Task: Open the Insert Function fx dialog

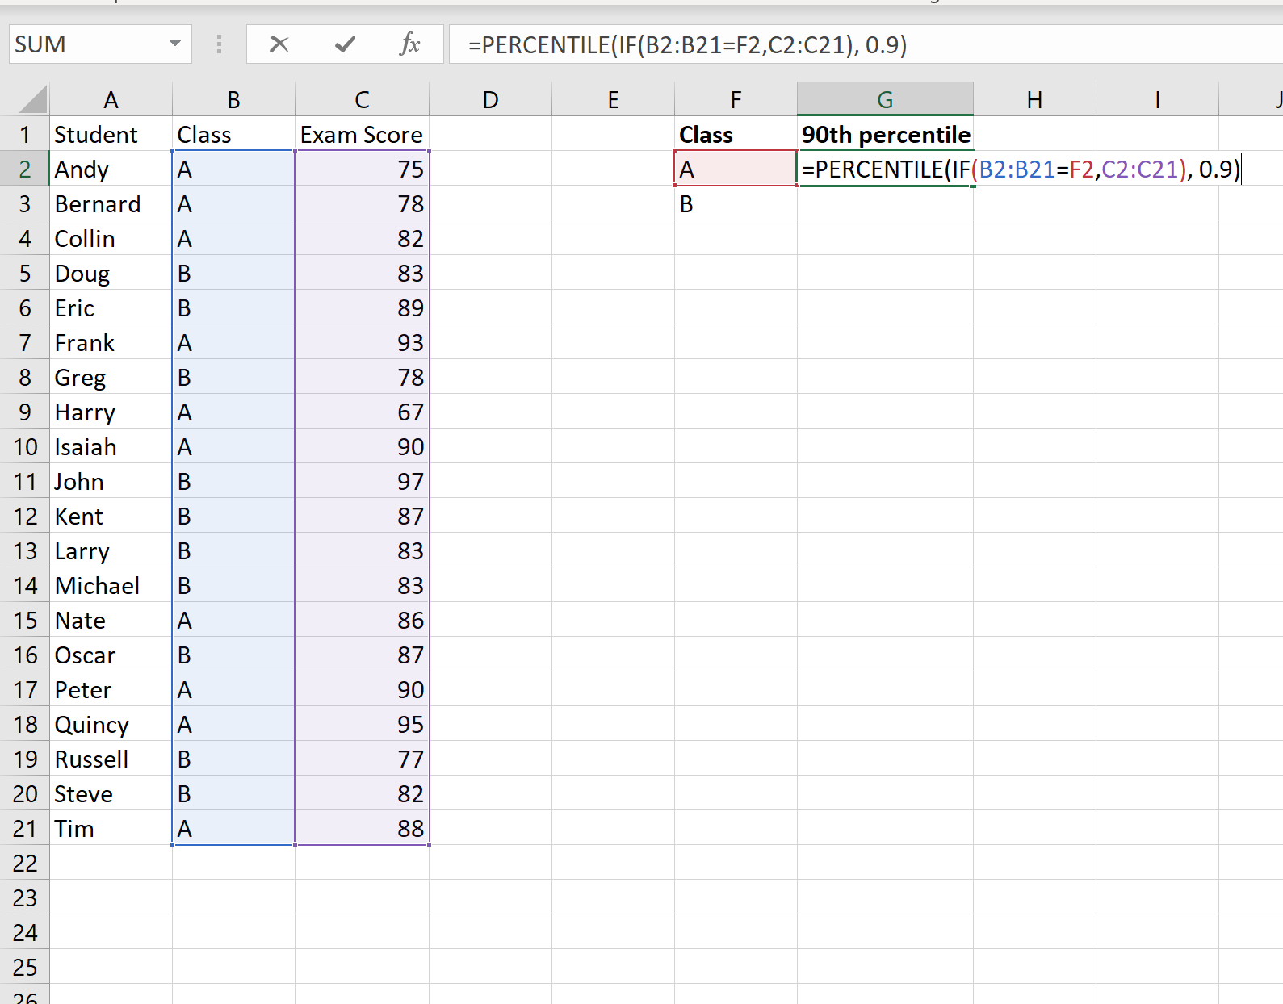Action: (410, 44)
